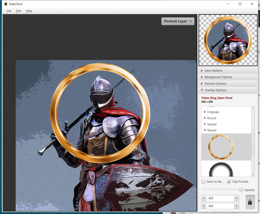The image size is (260, 214).
Task: Select the dark stone ring overlay thumbnail
Action: click(220, 170)
